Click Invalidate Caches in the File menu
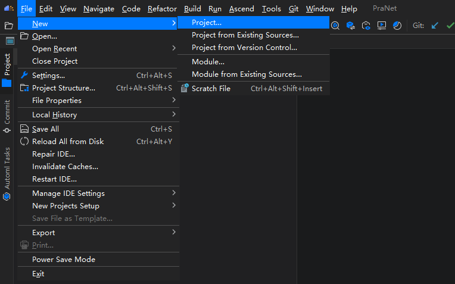Image resolution: width=455 pixels, height=284 pixels. click(x=65, y=167)
